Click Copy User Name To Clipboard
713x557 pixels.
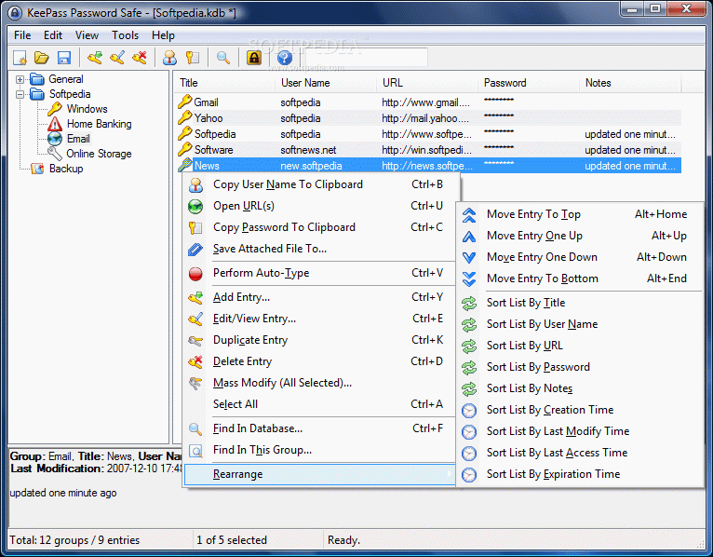coord(320,184)
